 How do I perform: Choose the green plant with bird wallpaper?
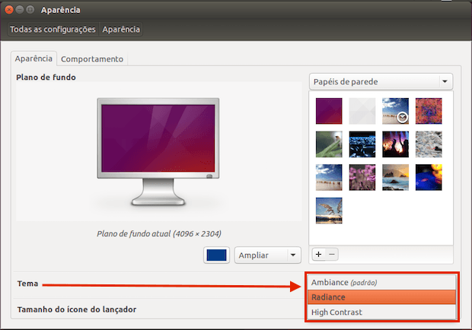point(329,144)
